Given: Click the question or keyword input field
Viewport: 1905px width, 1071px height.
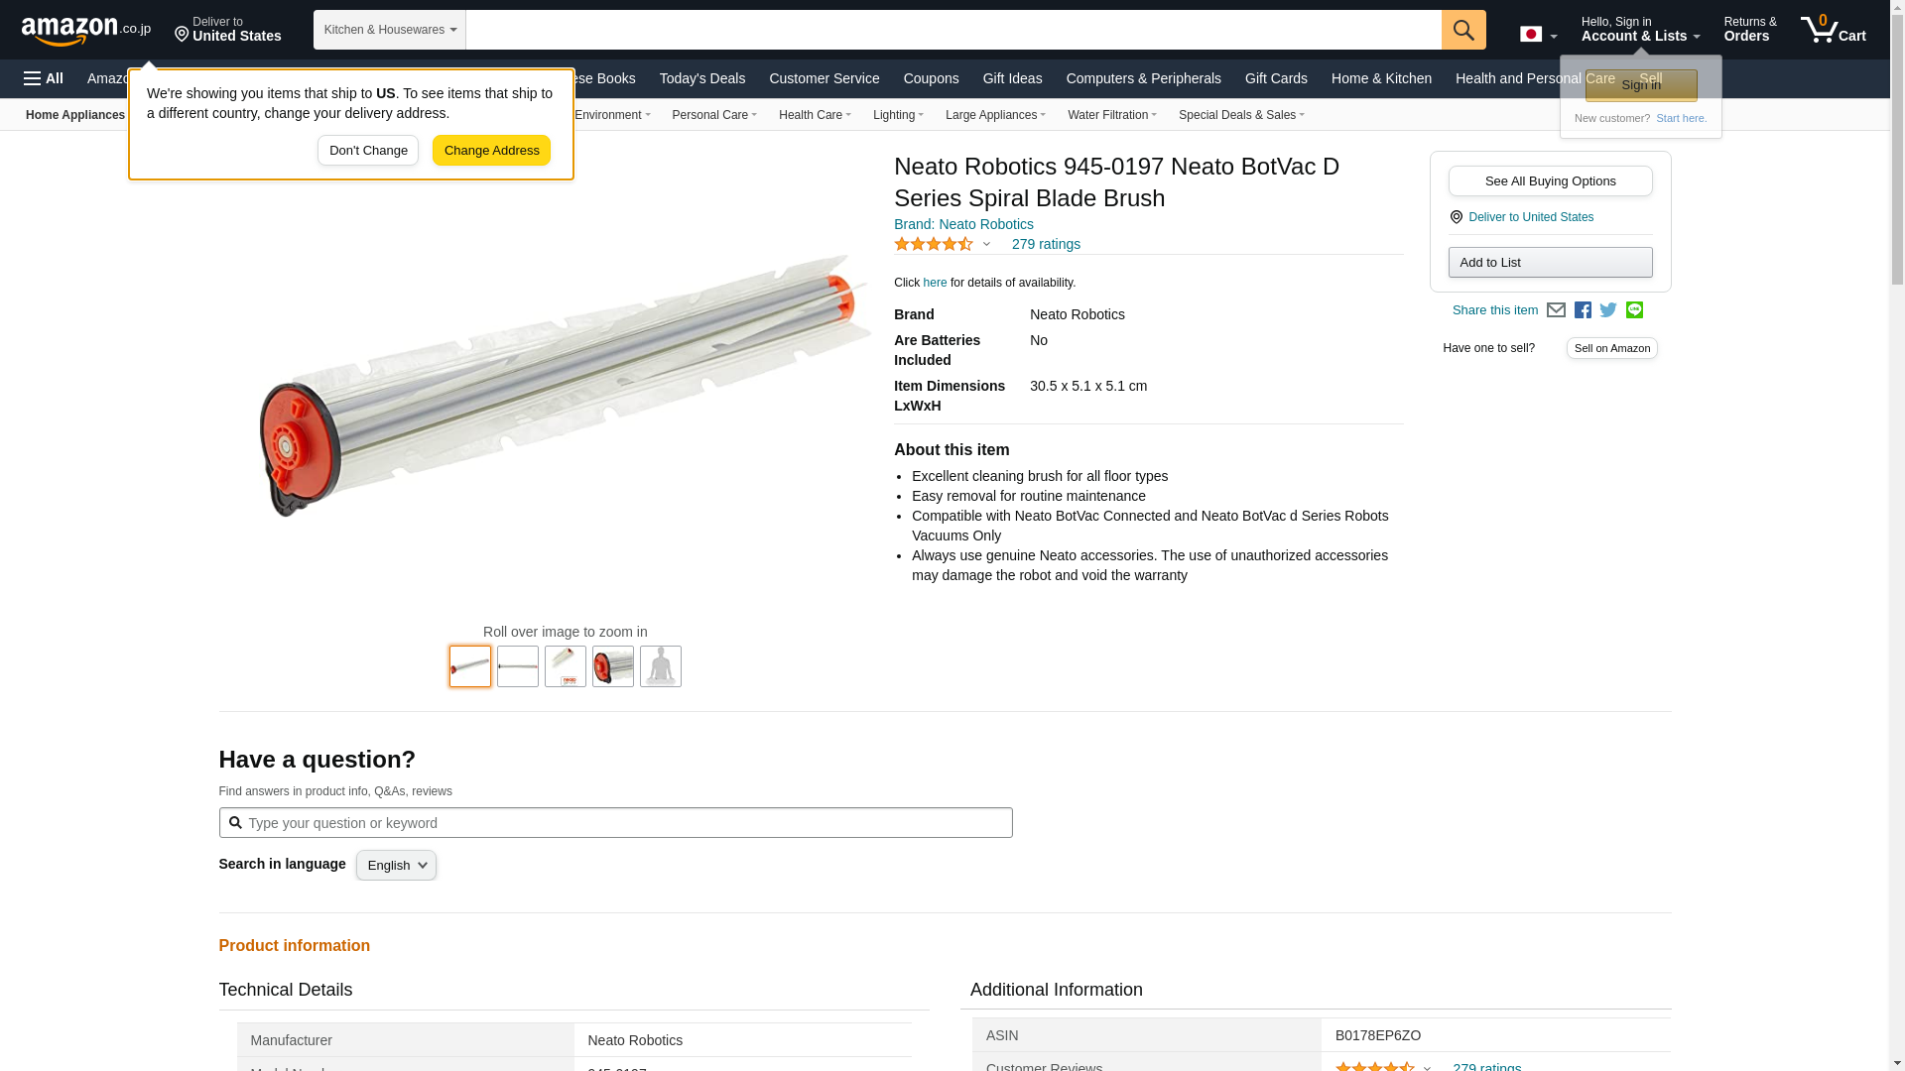Looking at the screenshot, I should coord(625,823).
